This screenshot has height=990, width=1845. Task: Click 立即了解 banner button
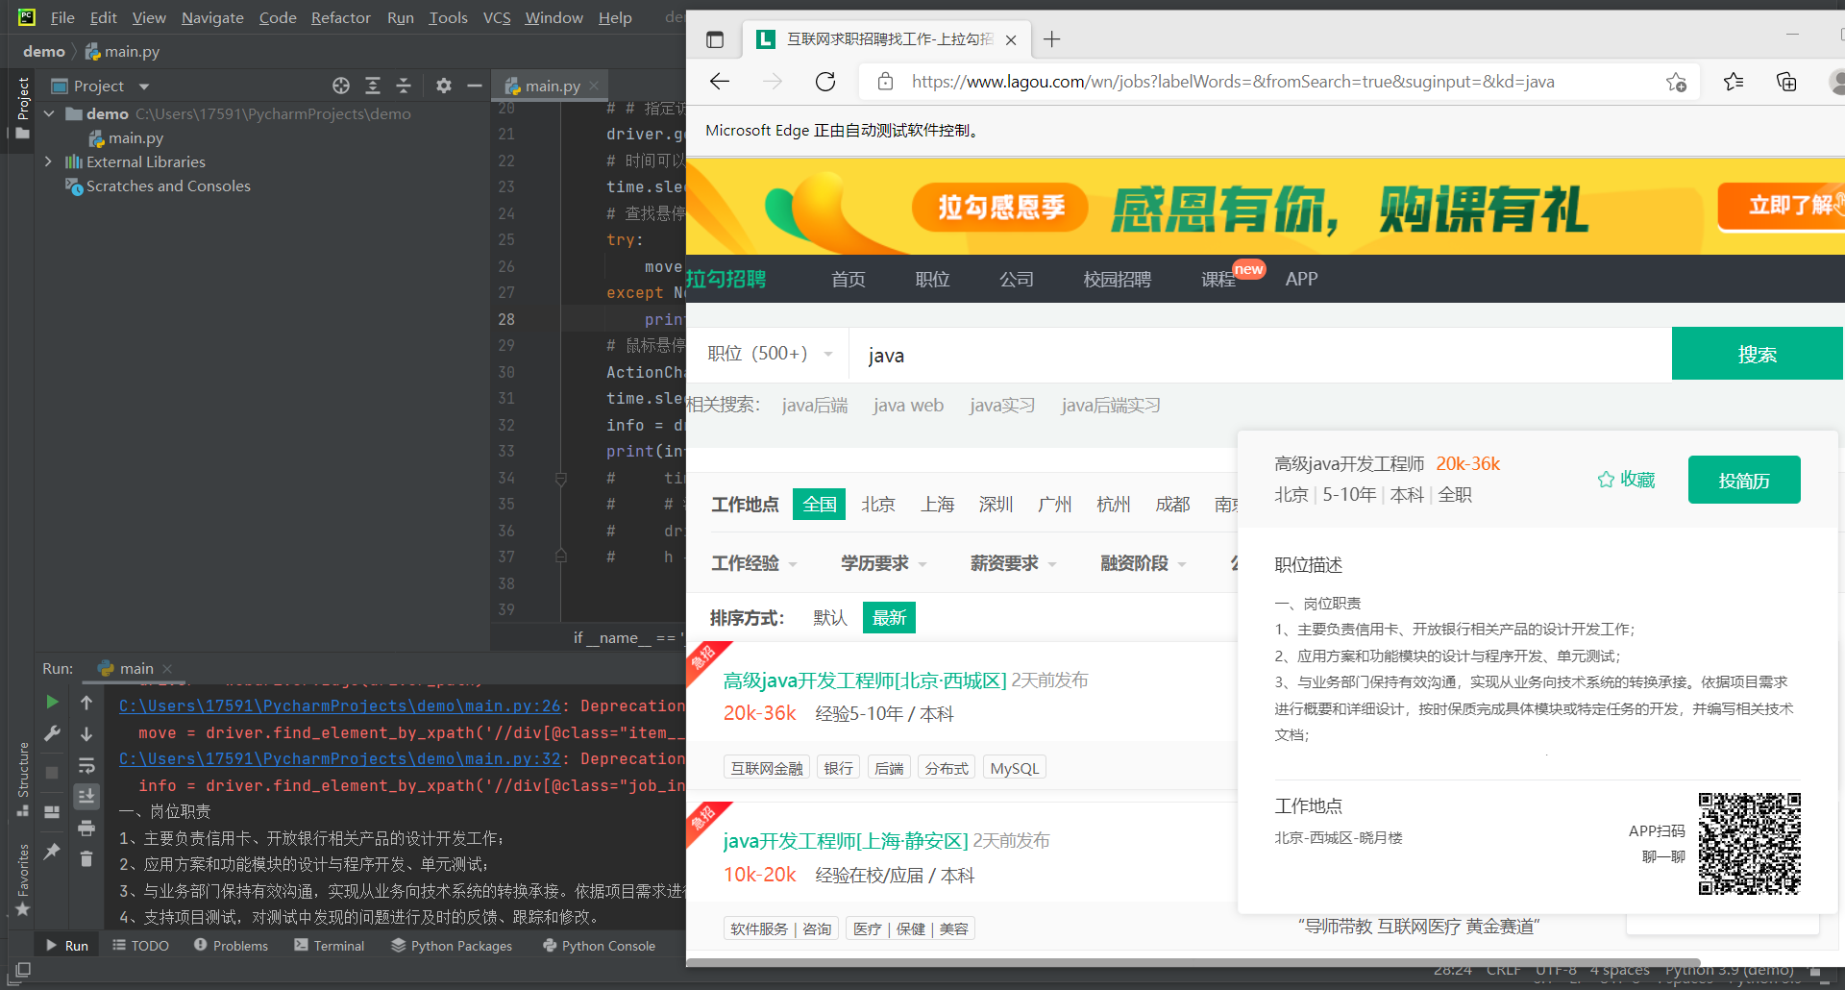click(x=1781, y=205)
